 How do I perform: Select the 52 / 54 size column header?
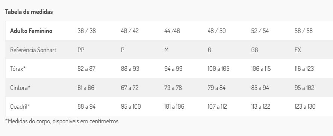(x=260, y=31)
